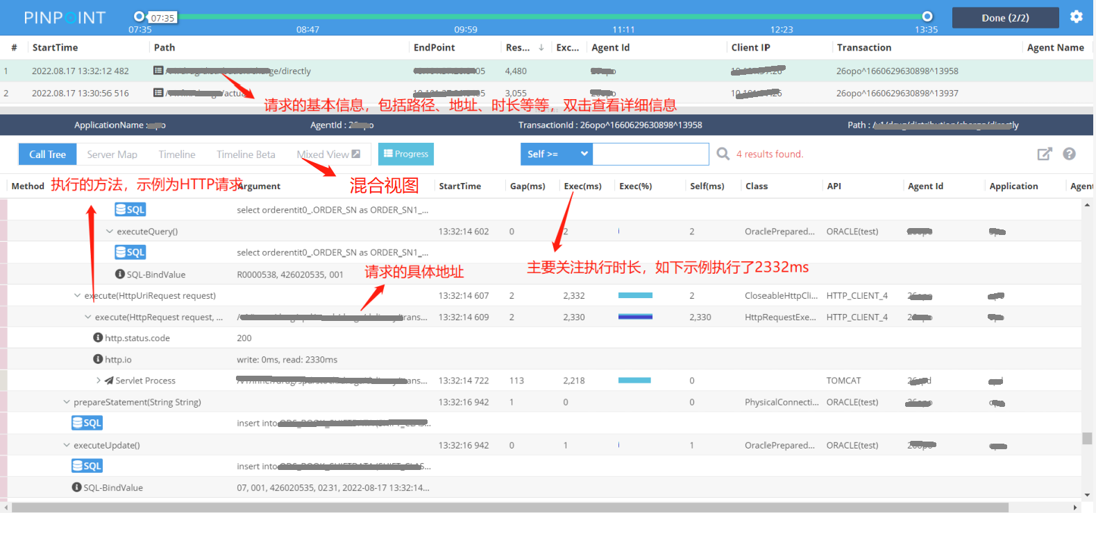Click info icon beside http.status.code
The height and width of the screenshot is (549, 1096).
click(98, 338)
